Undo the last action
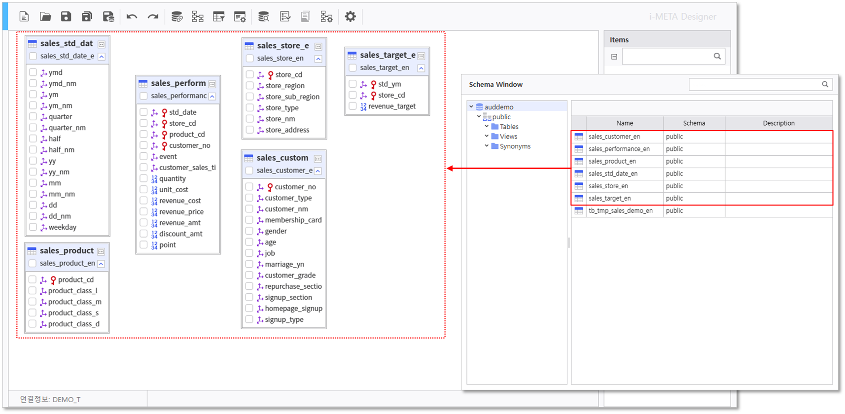This screenshot has width=845, height=414. tap(132, 17)
